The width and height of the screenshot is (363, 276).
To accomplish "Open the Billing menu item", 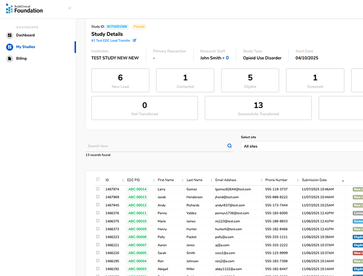I will coord(21,58).
